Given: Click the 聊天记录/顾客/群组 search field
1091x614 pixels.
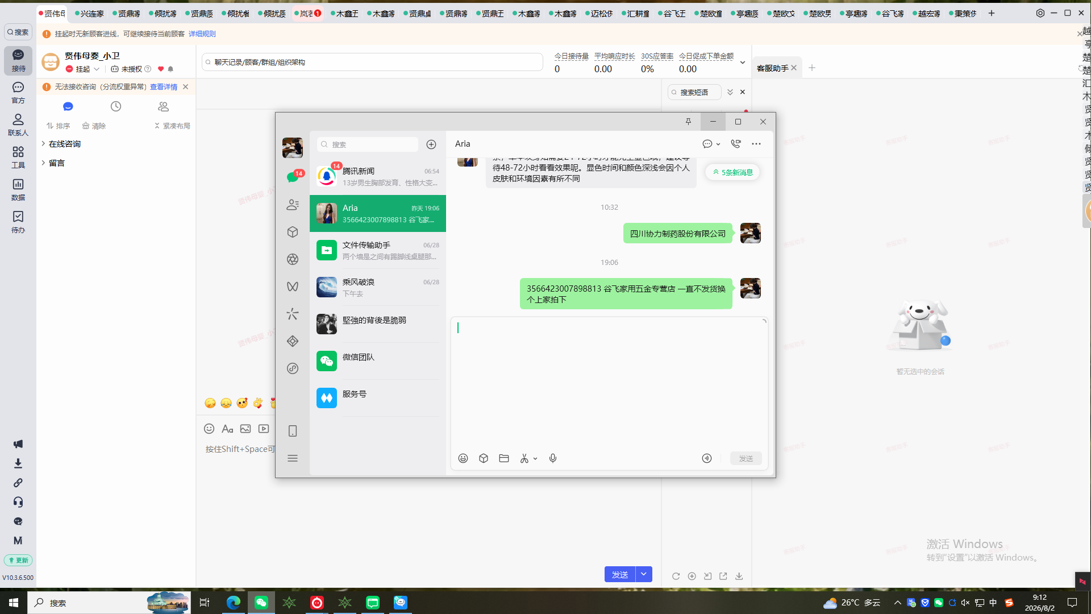Looking at the screenshot, I should pos(372,62).
